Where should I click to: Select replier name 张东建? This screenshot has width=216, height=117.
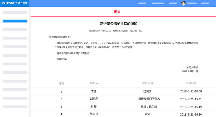(x=94, y=114)
